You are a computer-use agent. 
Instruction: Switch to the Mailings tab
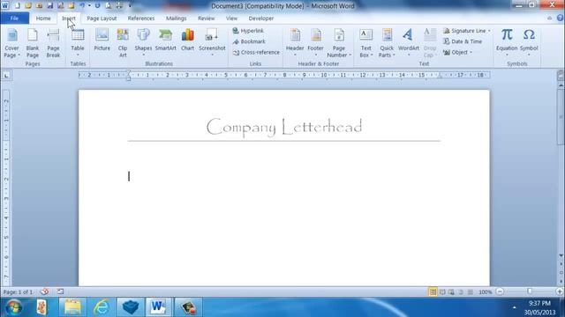177,18
